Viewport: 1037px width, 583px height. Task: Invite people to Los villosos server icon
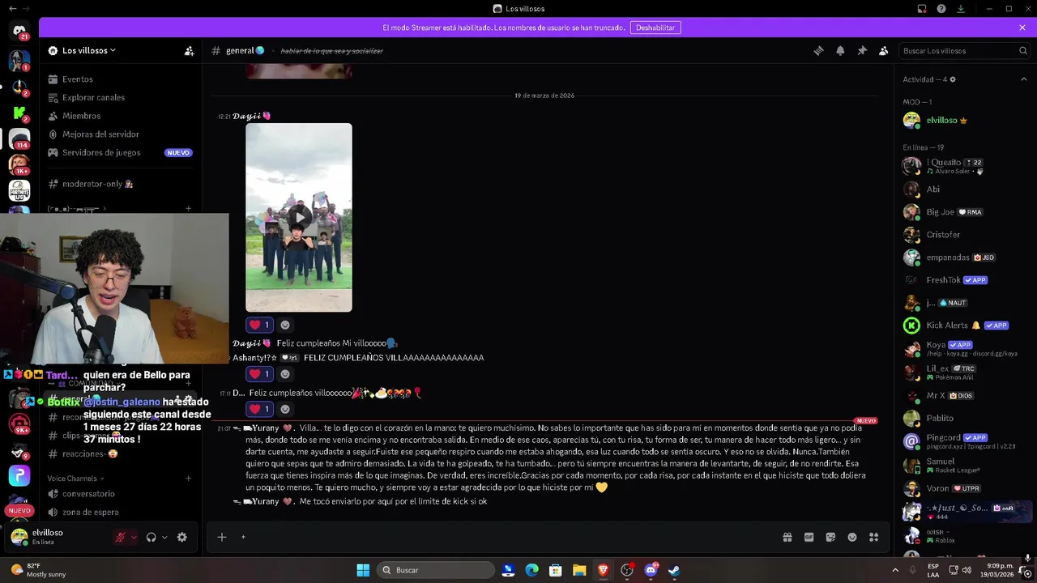[189, 50]
